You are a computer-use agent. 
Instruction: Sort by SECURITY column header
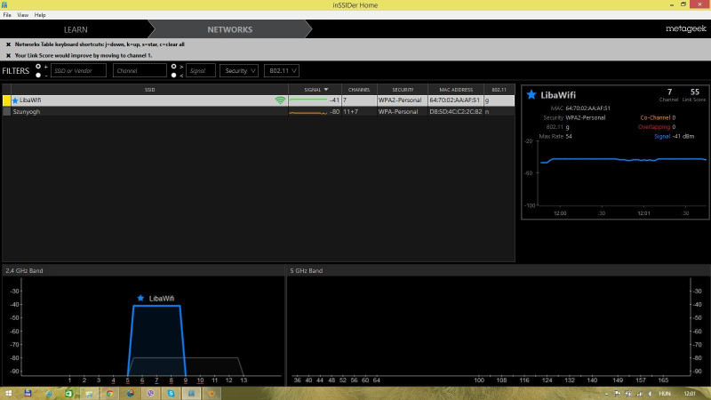coord(403,90)
